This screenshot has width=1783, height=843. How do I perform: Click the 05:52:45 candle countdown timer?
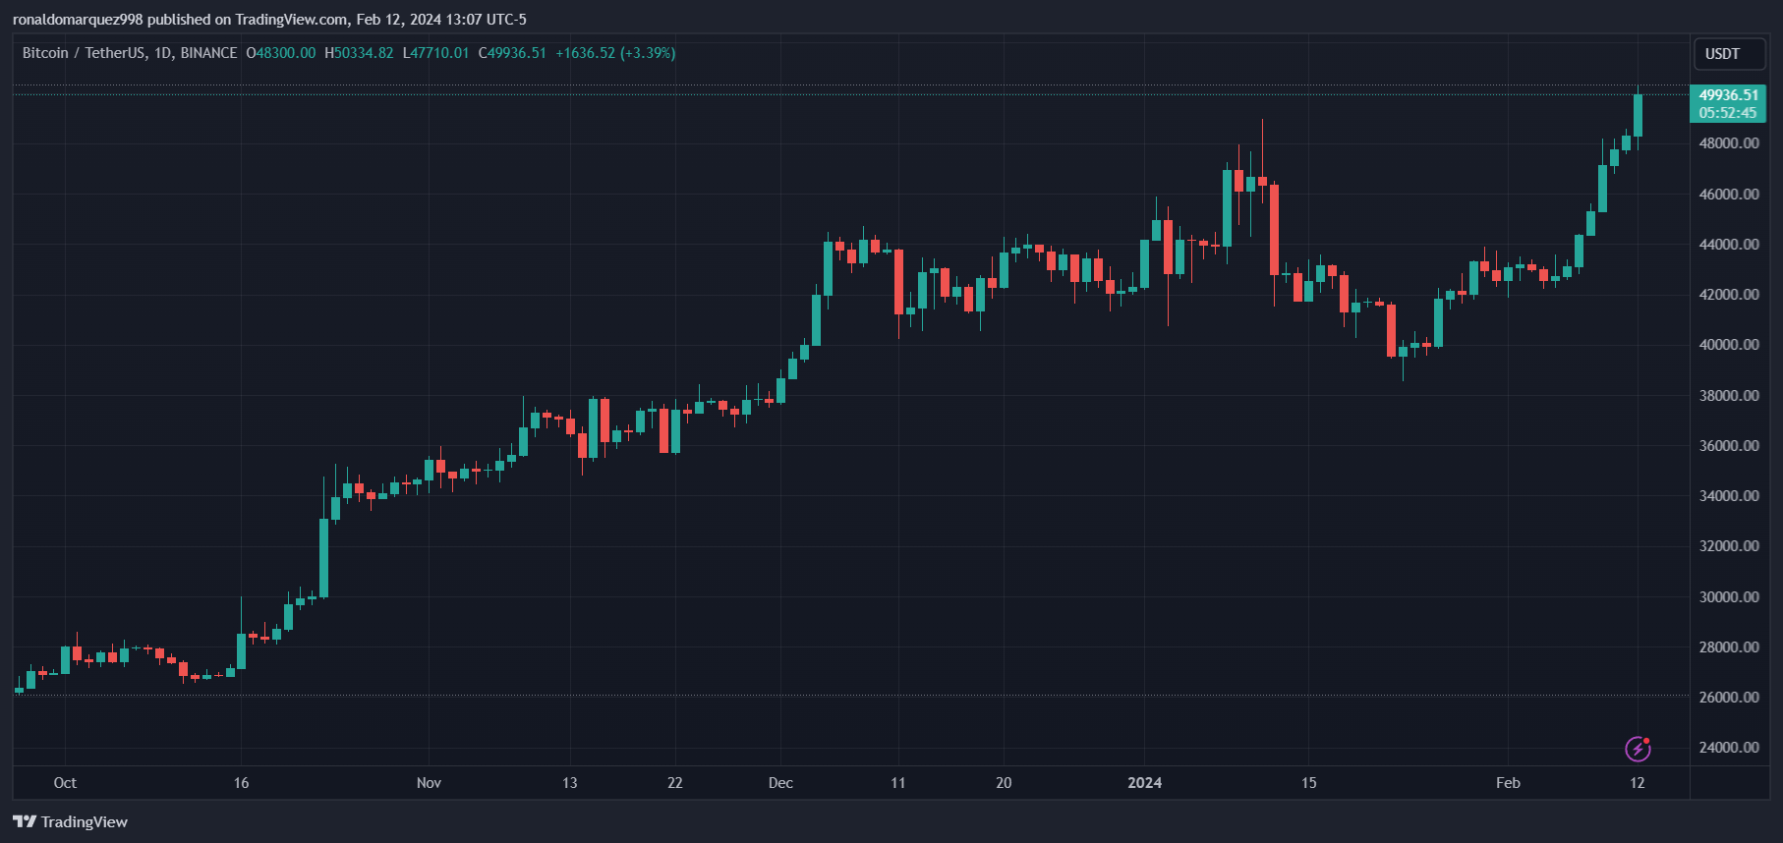(1728, 113)
